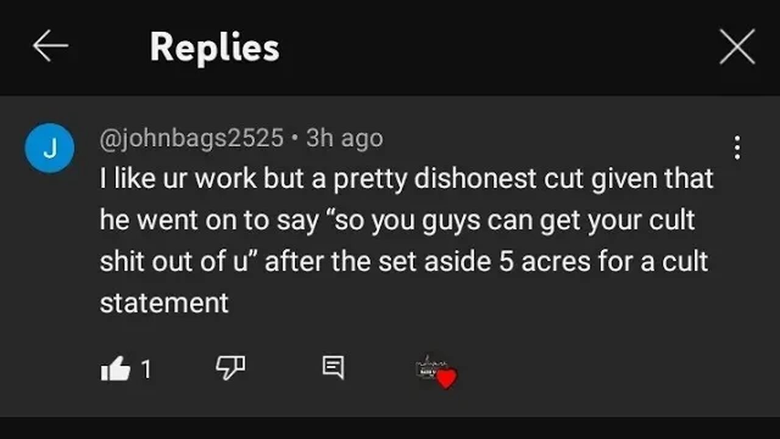
Task: Dislike the comment with thumbs-down icon
Action: pos(231,367)
